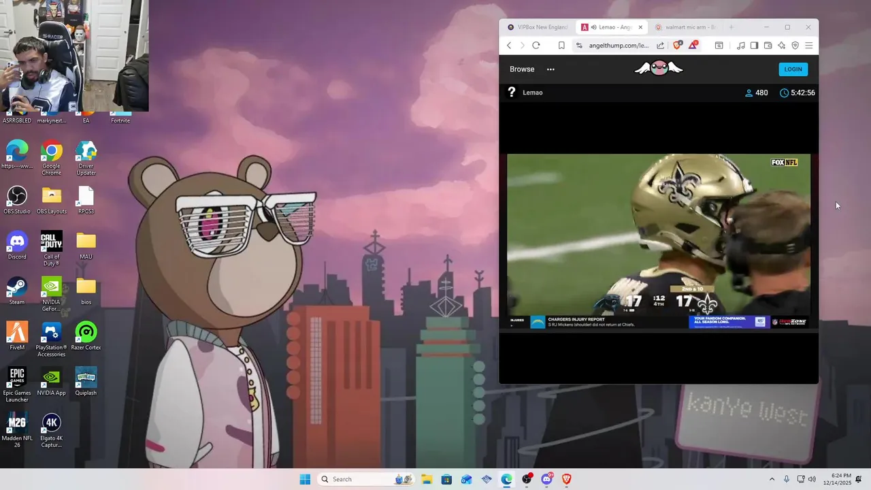This screenshot has height=490, width=871.
Task: Click the question mark channel avatar
Action: tap(512, 92)
